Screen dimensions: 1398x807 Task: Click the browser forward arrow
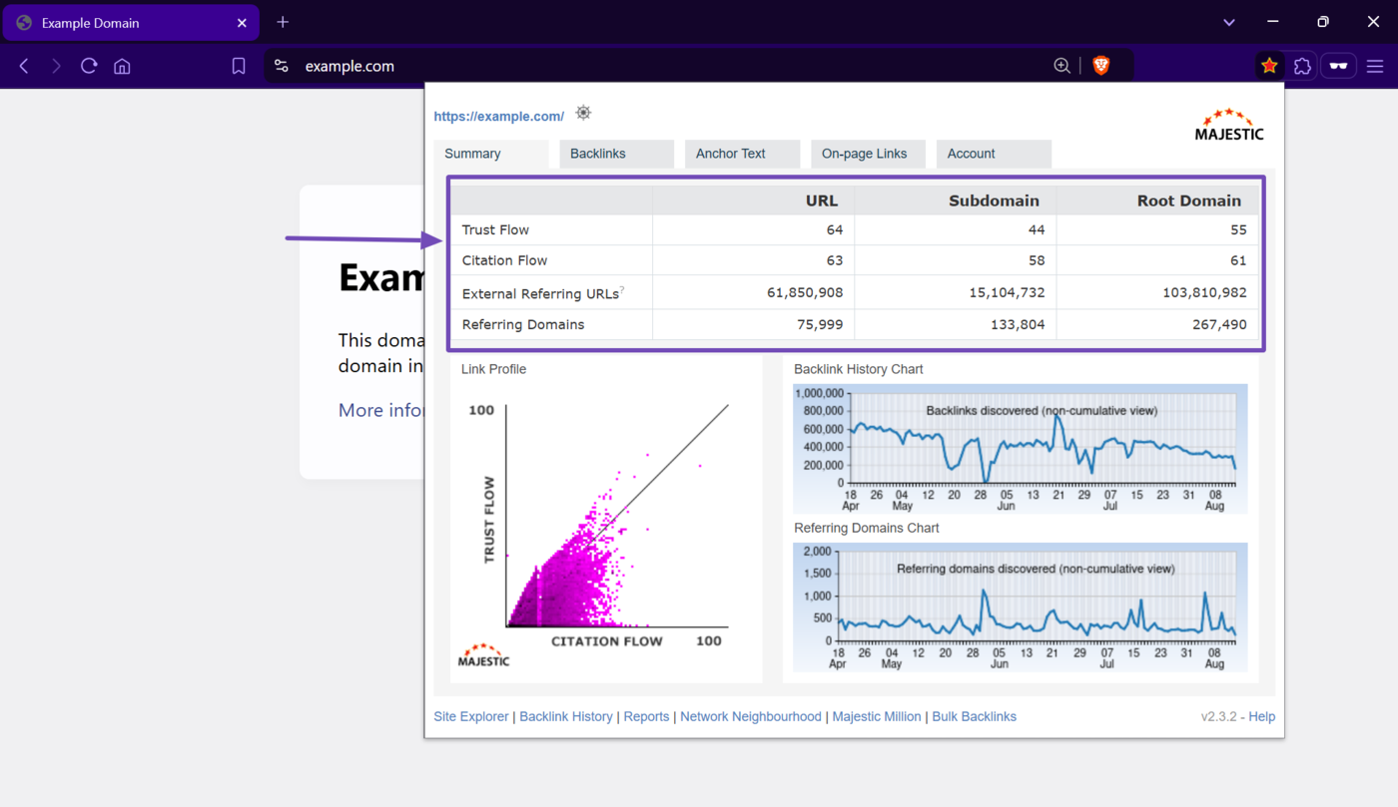(56, 66)
